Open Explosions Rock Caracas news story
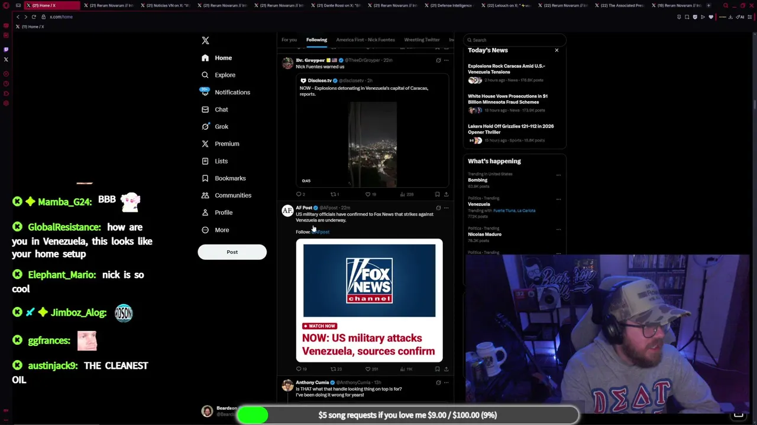 [x=513, y=73]
